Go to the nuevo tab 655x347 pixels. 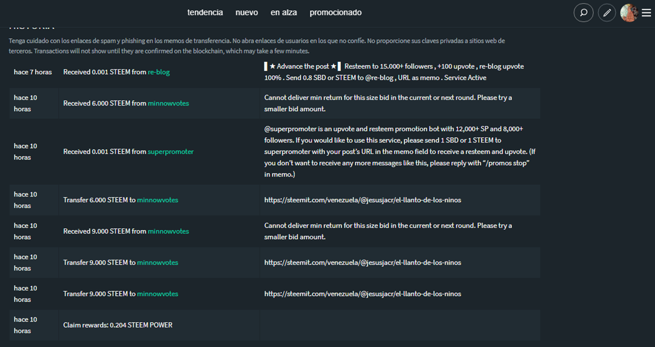247,12
